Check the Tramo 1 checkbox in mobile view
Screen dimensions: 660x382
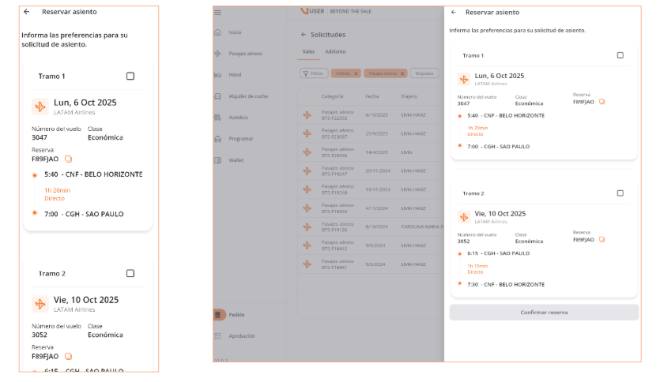click(130, 76)
